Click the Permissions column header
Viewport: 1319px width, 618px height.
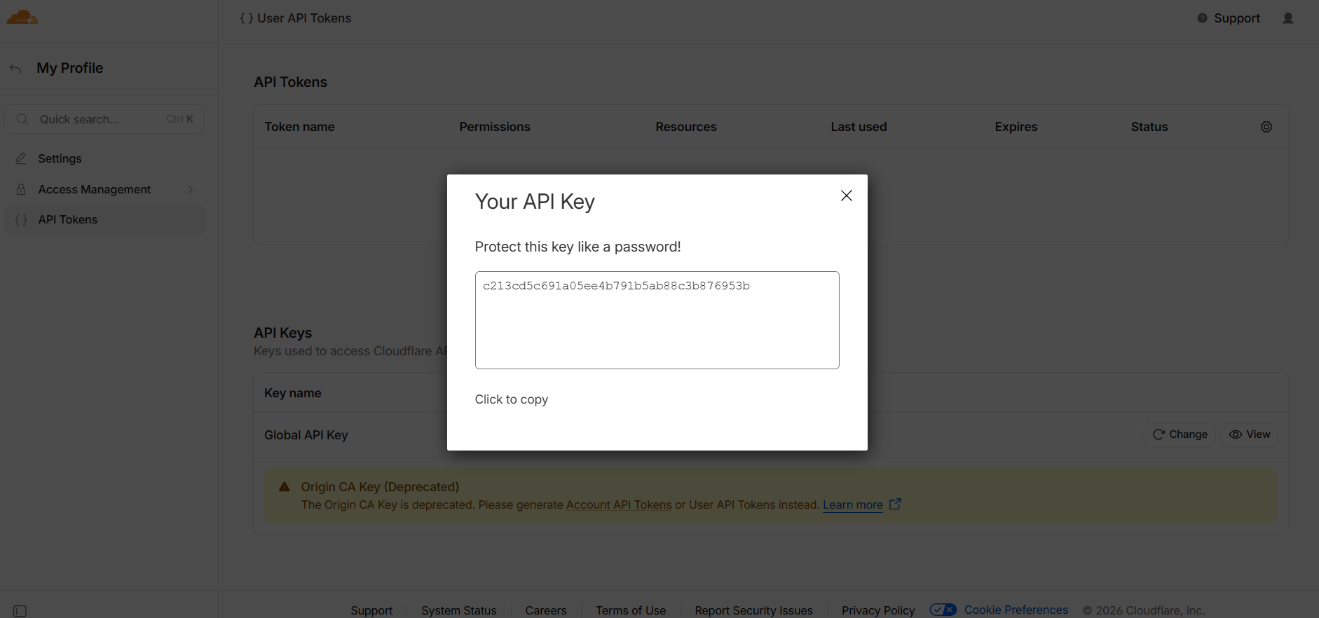(495, 127)
